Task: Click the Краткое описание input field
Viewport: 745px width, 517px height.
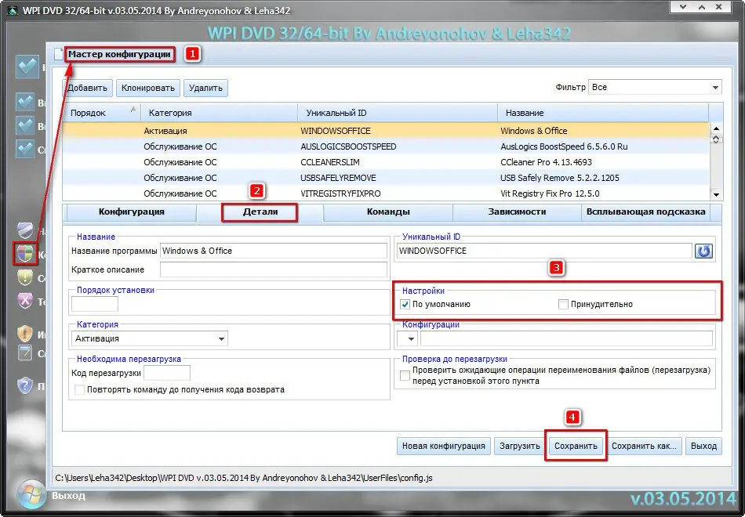Action: [x=274, y=269]
